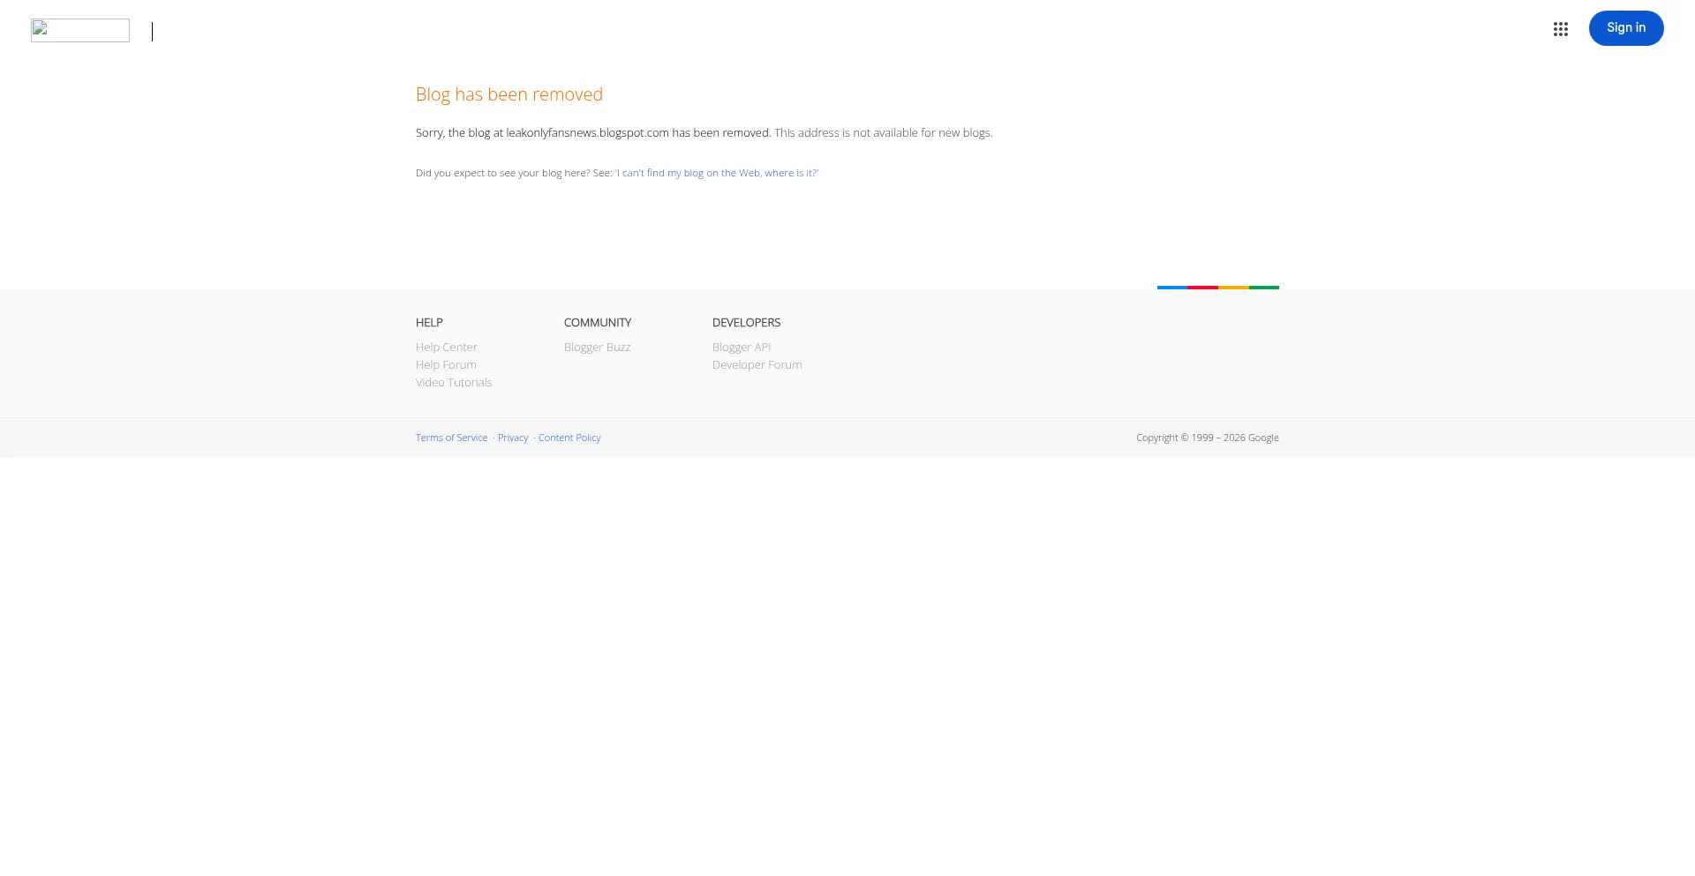Click the Copyright 1999 – 2026 Google text
This screenshot has height=876, width=1695.
click(1208, 438)
